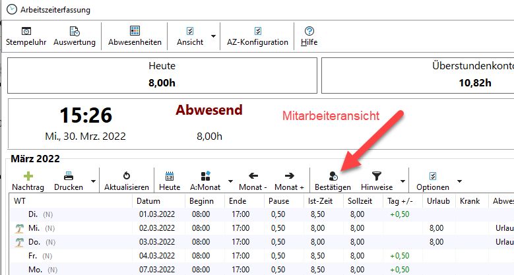Open the Drucken dropdown arrow

tap(93, 181)
